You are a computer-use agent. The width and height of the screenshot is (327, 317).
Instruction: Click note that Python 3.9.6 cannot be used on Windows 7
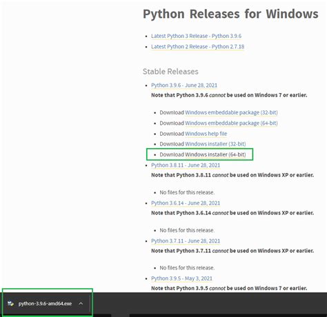229,95
